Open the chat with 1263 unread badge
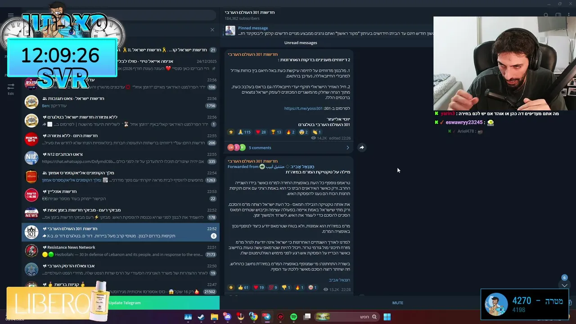Screen dimensions: 576x324 coord(121,176)
